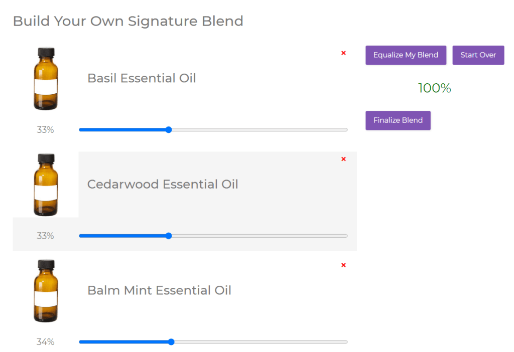Click the 34% label under Balm Mint bottle

tap(45, 342)
